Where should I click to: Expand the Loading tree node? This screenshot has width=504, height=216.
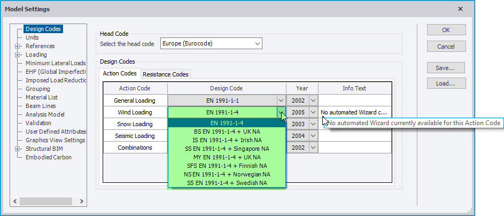18,55
